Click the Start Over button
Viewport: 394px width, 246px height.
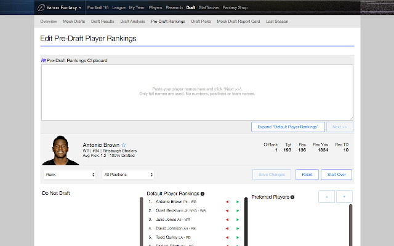(x=337, y=175)
